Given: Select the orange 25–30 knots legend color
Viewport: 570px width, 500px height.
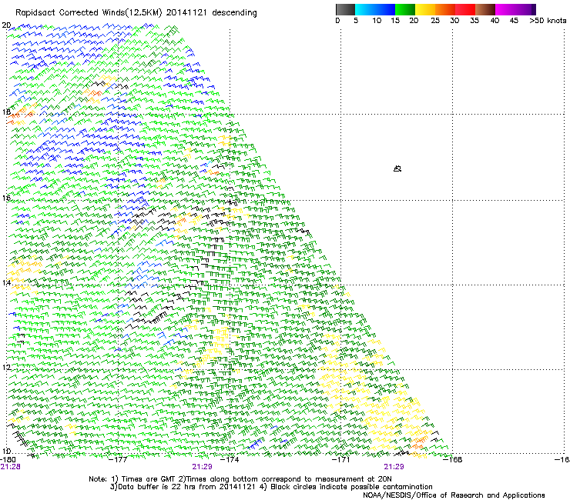Looking at the screenshot, I should click(445, 9).
